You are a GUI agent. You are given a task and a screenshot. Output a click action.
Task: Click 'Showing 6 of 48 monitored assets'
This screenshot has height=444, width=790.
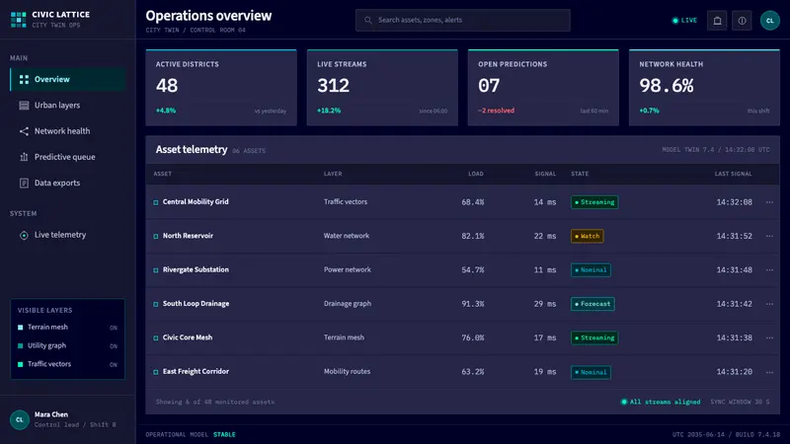[215, 402]
